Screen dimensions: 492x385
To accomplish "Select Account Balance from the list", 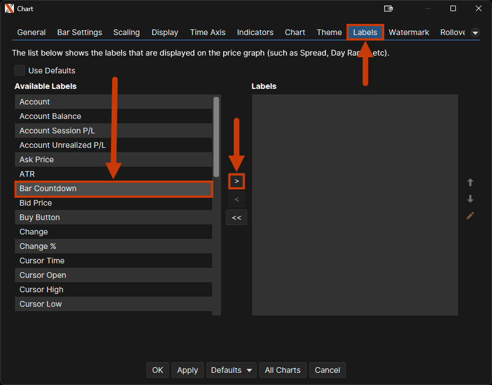I will [x=113, y=116].
